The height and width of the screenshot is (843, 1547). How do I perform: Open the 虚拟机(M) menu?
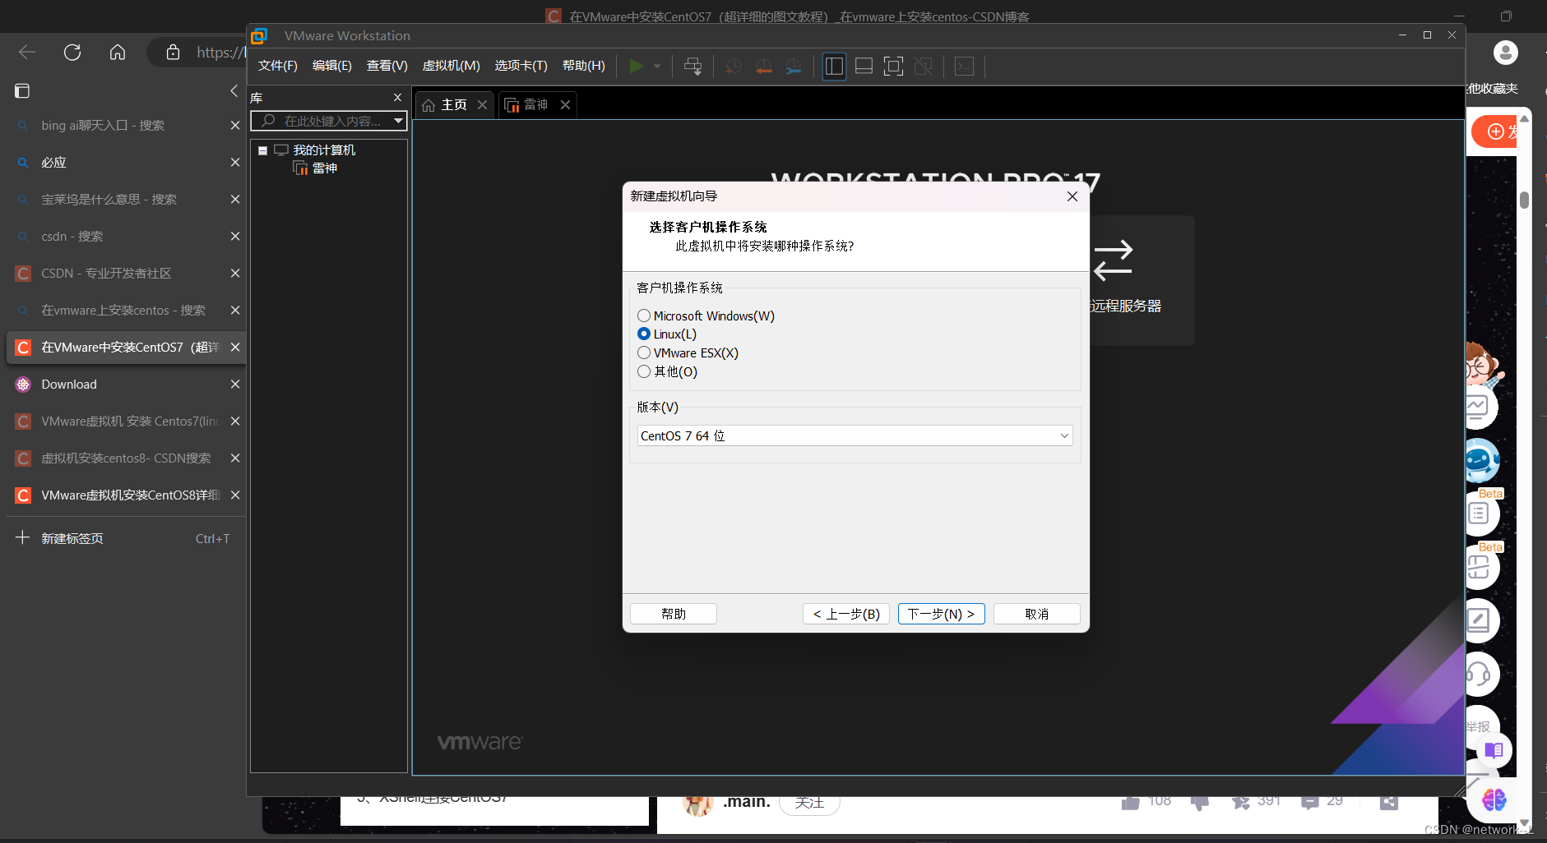click(x=451, y=66)
